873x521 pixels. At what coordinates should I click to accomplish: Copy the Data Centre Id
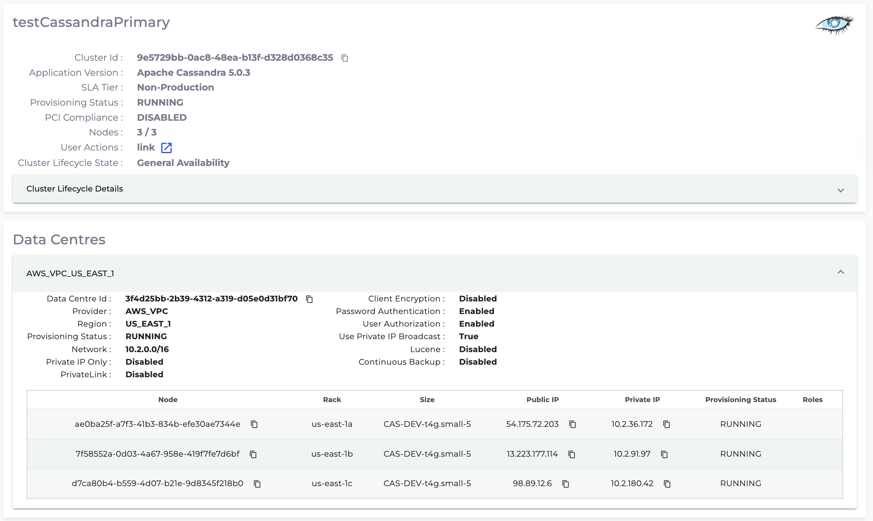(309, 299)
